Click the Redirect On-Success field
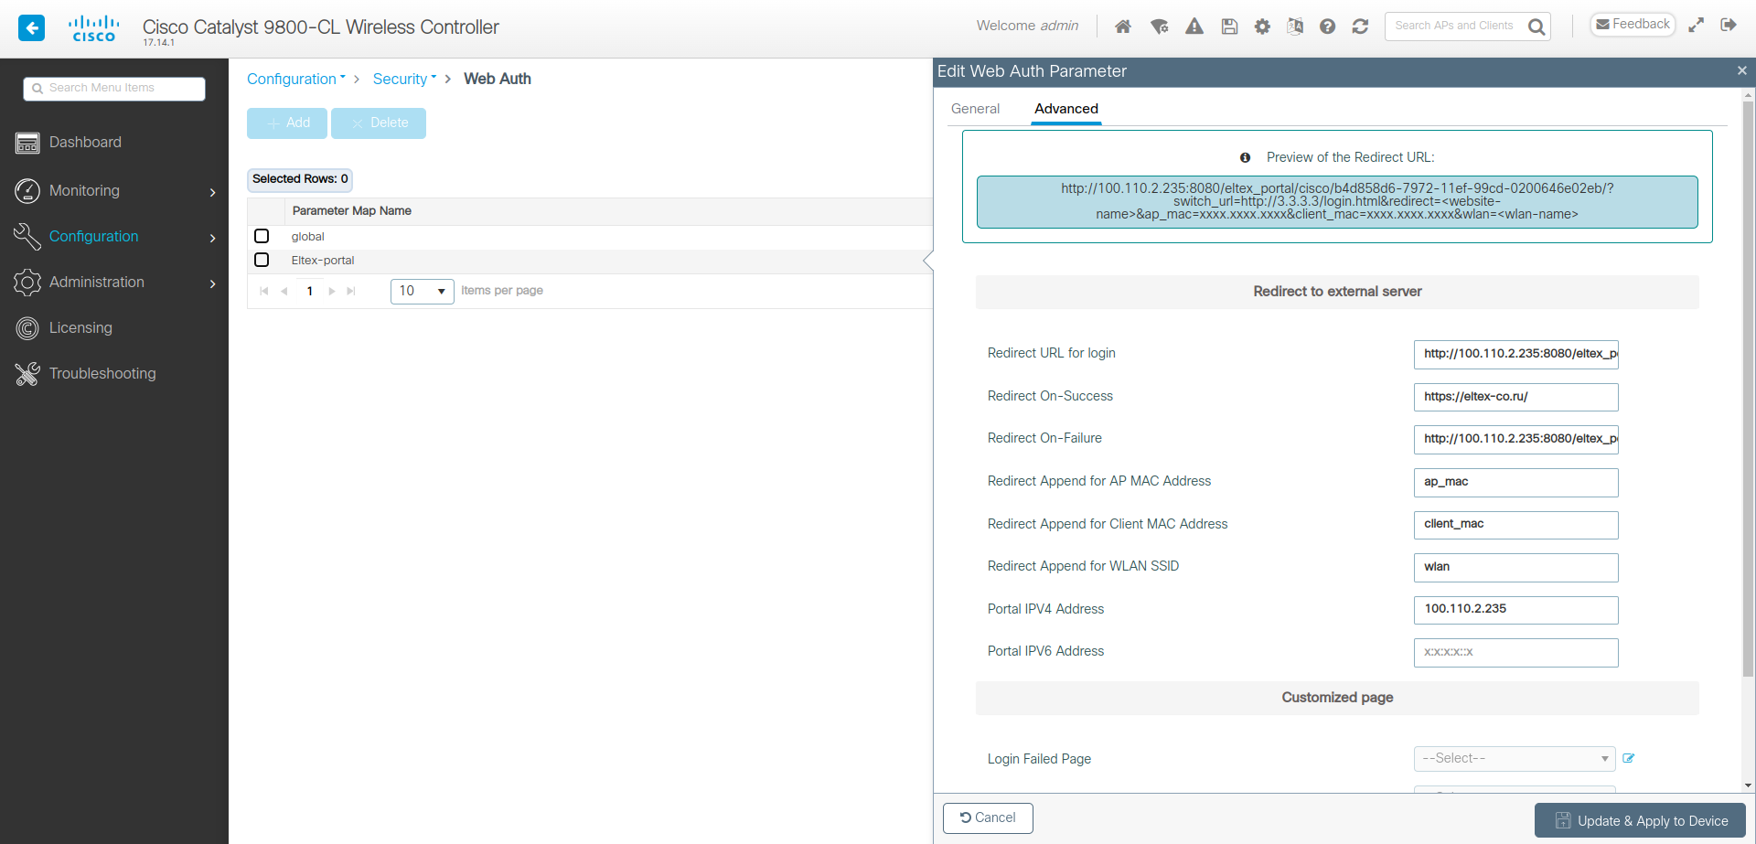 tap(1515, 397)
